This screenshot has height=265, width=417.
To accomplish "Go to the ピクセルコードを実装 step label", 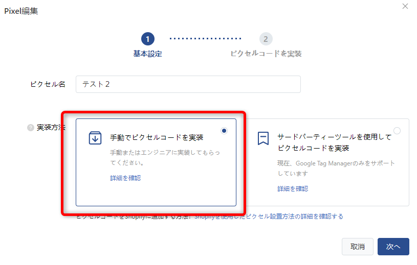I will (266, 54).
